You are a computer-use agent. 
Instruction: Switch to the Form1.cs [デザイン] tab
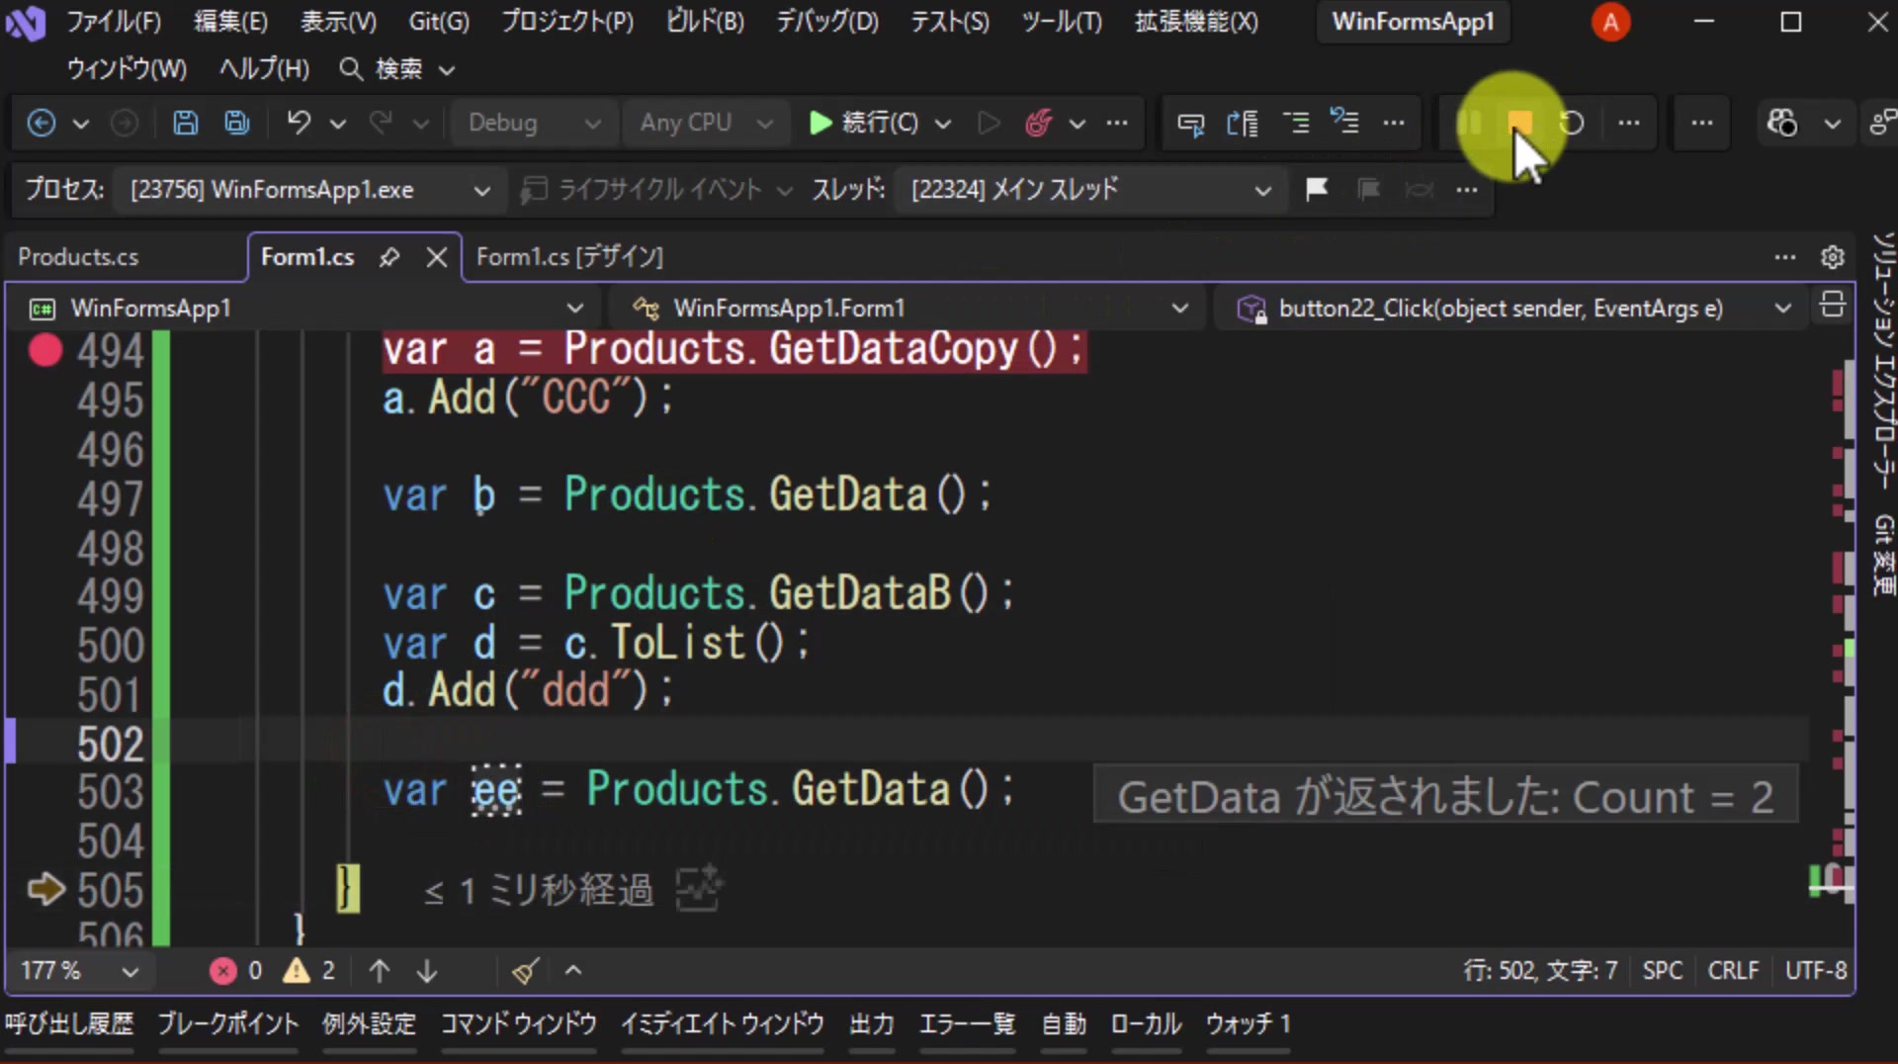569,257
